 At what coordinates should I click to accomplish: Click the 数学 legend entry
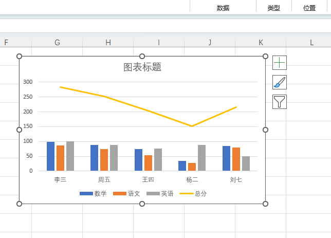click(x=93, y=193)
